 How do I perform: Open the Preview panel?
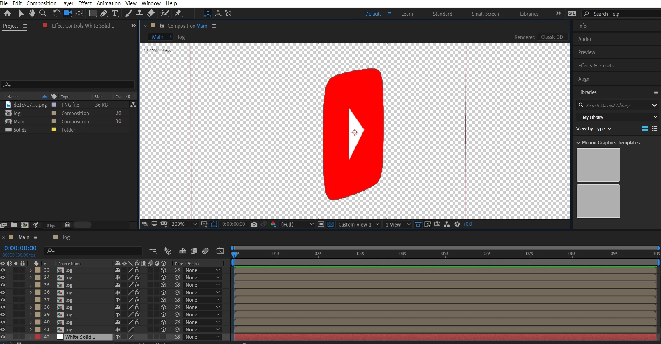[x=586, y=52]
